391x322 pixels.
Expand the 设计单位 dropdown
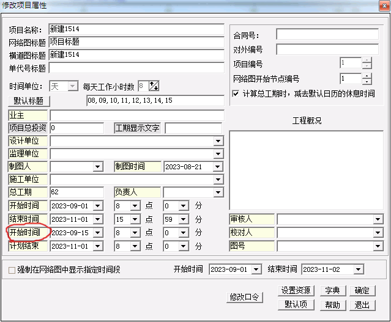coord(218,141)
